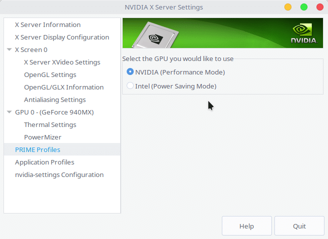
Task: Select GPU 0 - (GeForce 940MX) entry
Action: 55,112
